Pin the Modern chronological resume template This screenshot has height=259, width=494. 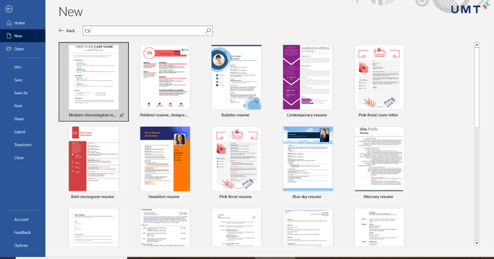(x=122, y=115)
